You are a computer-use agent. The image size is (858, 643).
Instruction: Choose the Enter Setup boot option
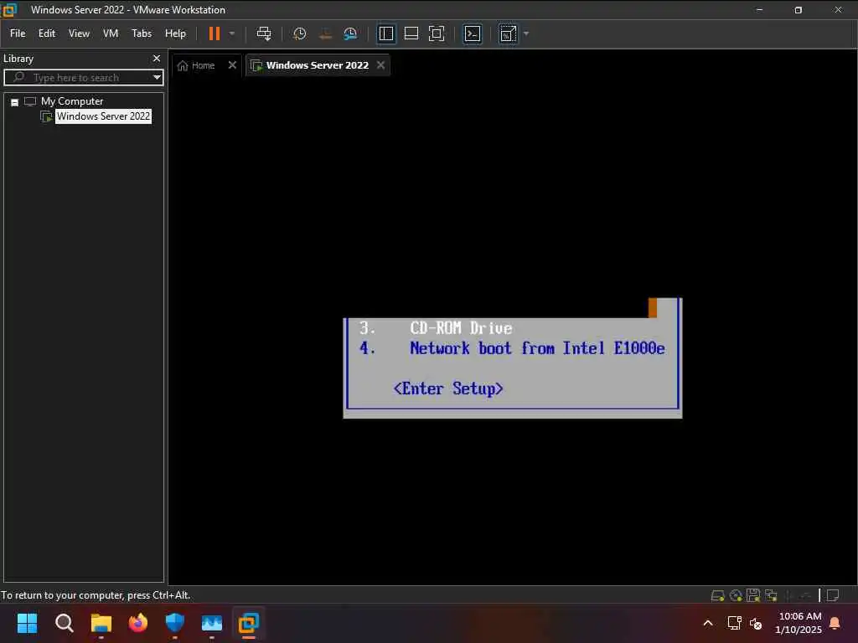coord(447,388)
